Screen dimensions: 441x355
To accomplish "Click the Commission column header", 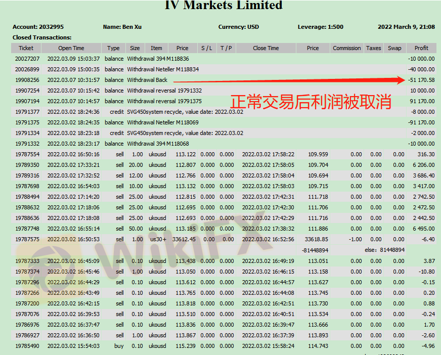I will tap(346, 48).
